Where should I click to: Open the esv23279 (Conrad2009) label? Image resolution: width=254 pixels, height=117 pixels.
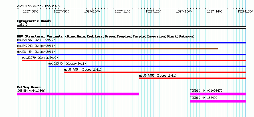click(x=40, y=58)
